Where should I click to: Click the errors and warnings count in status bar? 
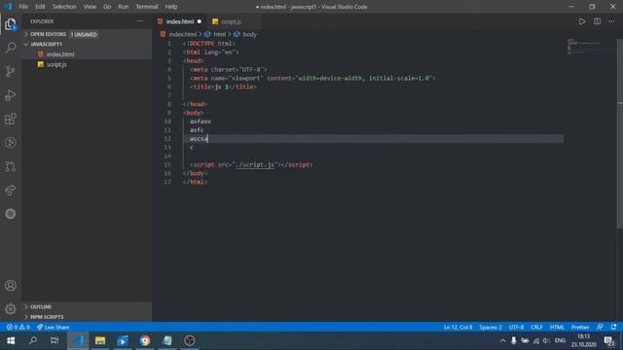18,327
